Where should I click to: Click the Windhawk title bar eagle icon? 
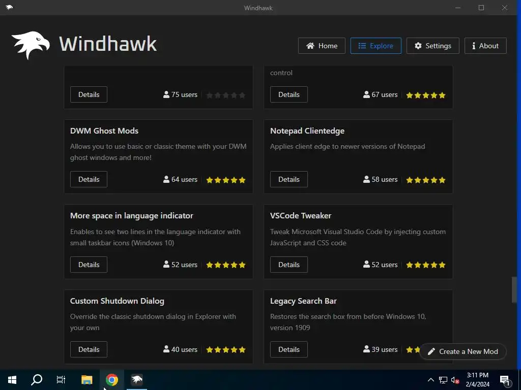(9, 7)
